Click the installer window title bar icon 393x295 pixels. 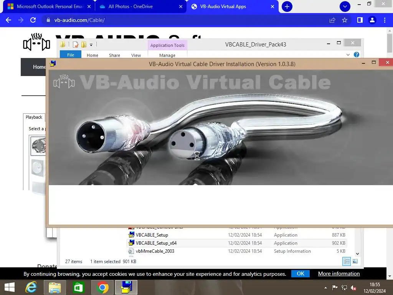(x=53, y=63)
